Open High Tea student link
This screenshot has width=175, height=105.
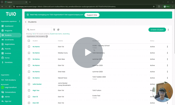36,90
